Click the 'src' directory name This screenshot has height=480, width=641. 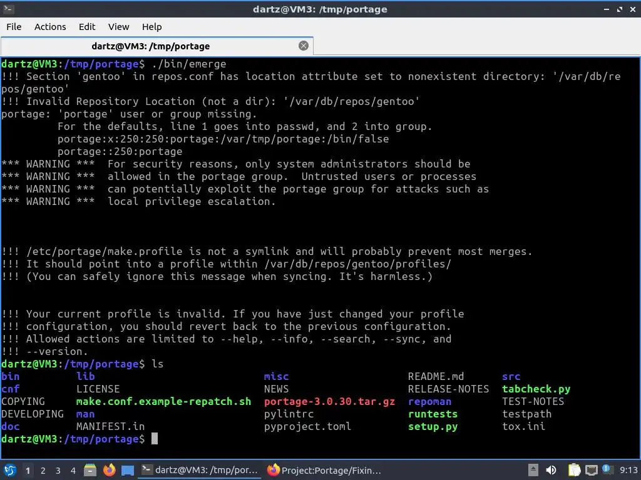tap(511, 376)
